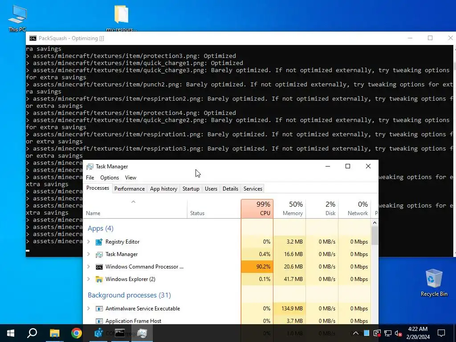
Task: Click the Windows Explorer process icon
Action: tap(99, 279)
